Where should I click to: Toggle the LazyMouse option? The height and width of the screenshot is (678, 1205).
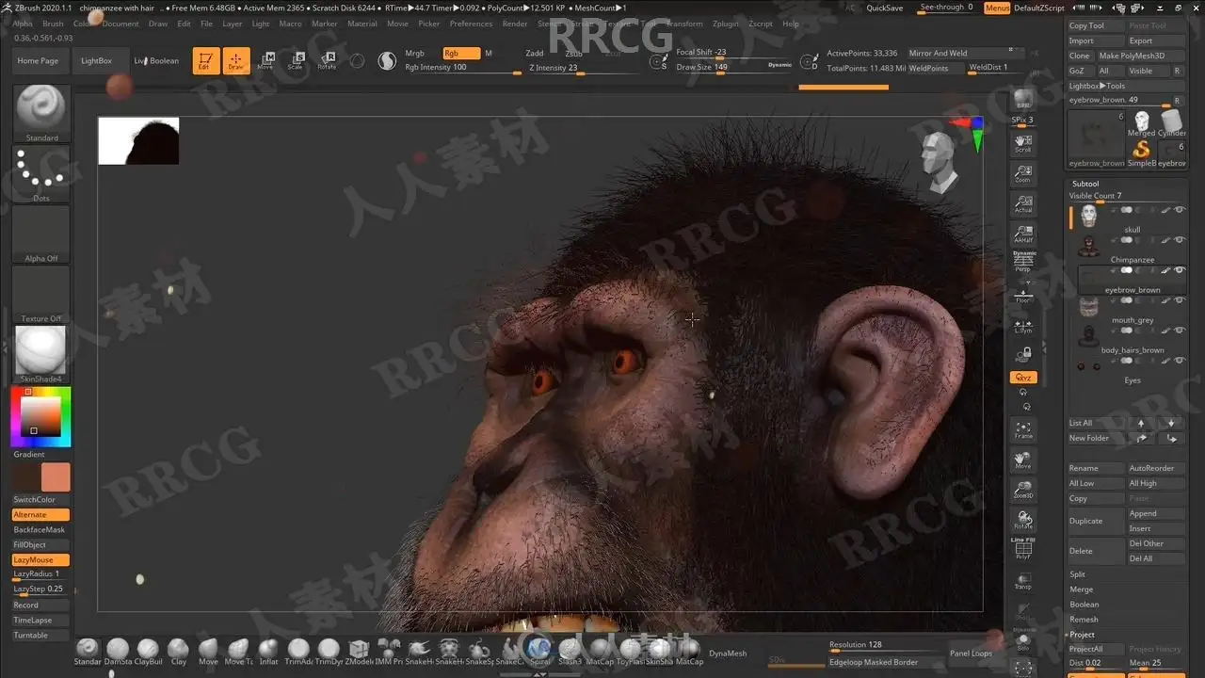coord(40,559)
